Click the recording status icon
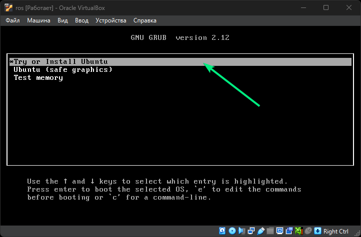 [x=289, y=231]
